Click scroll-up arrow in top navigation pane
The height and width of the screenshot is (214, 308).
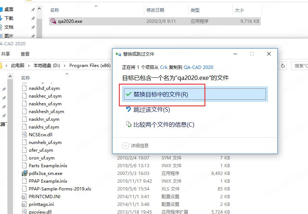[39, 9]
